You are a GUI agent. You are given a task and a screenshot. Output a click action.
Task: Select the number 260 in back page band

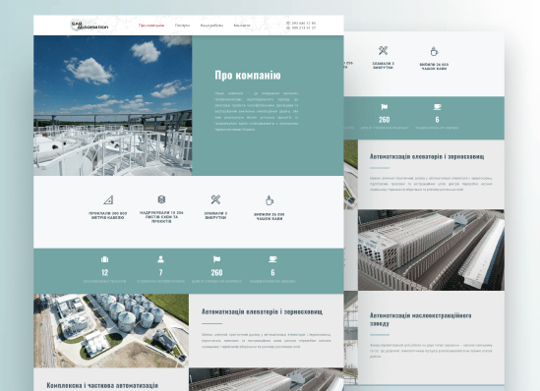[385, 120]
